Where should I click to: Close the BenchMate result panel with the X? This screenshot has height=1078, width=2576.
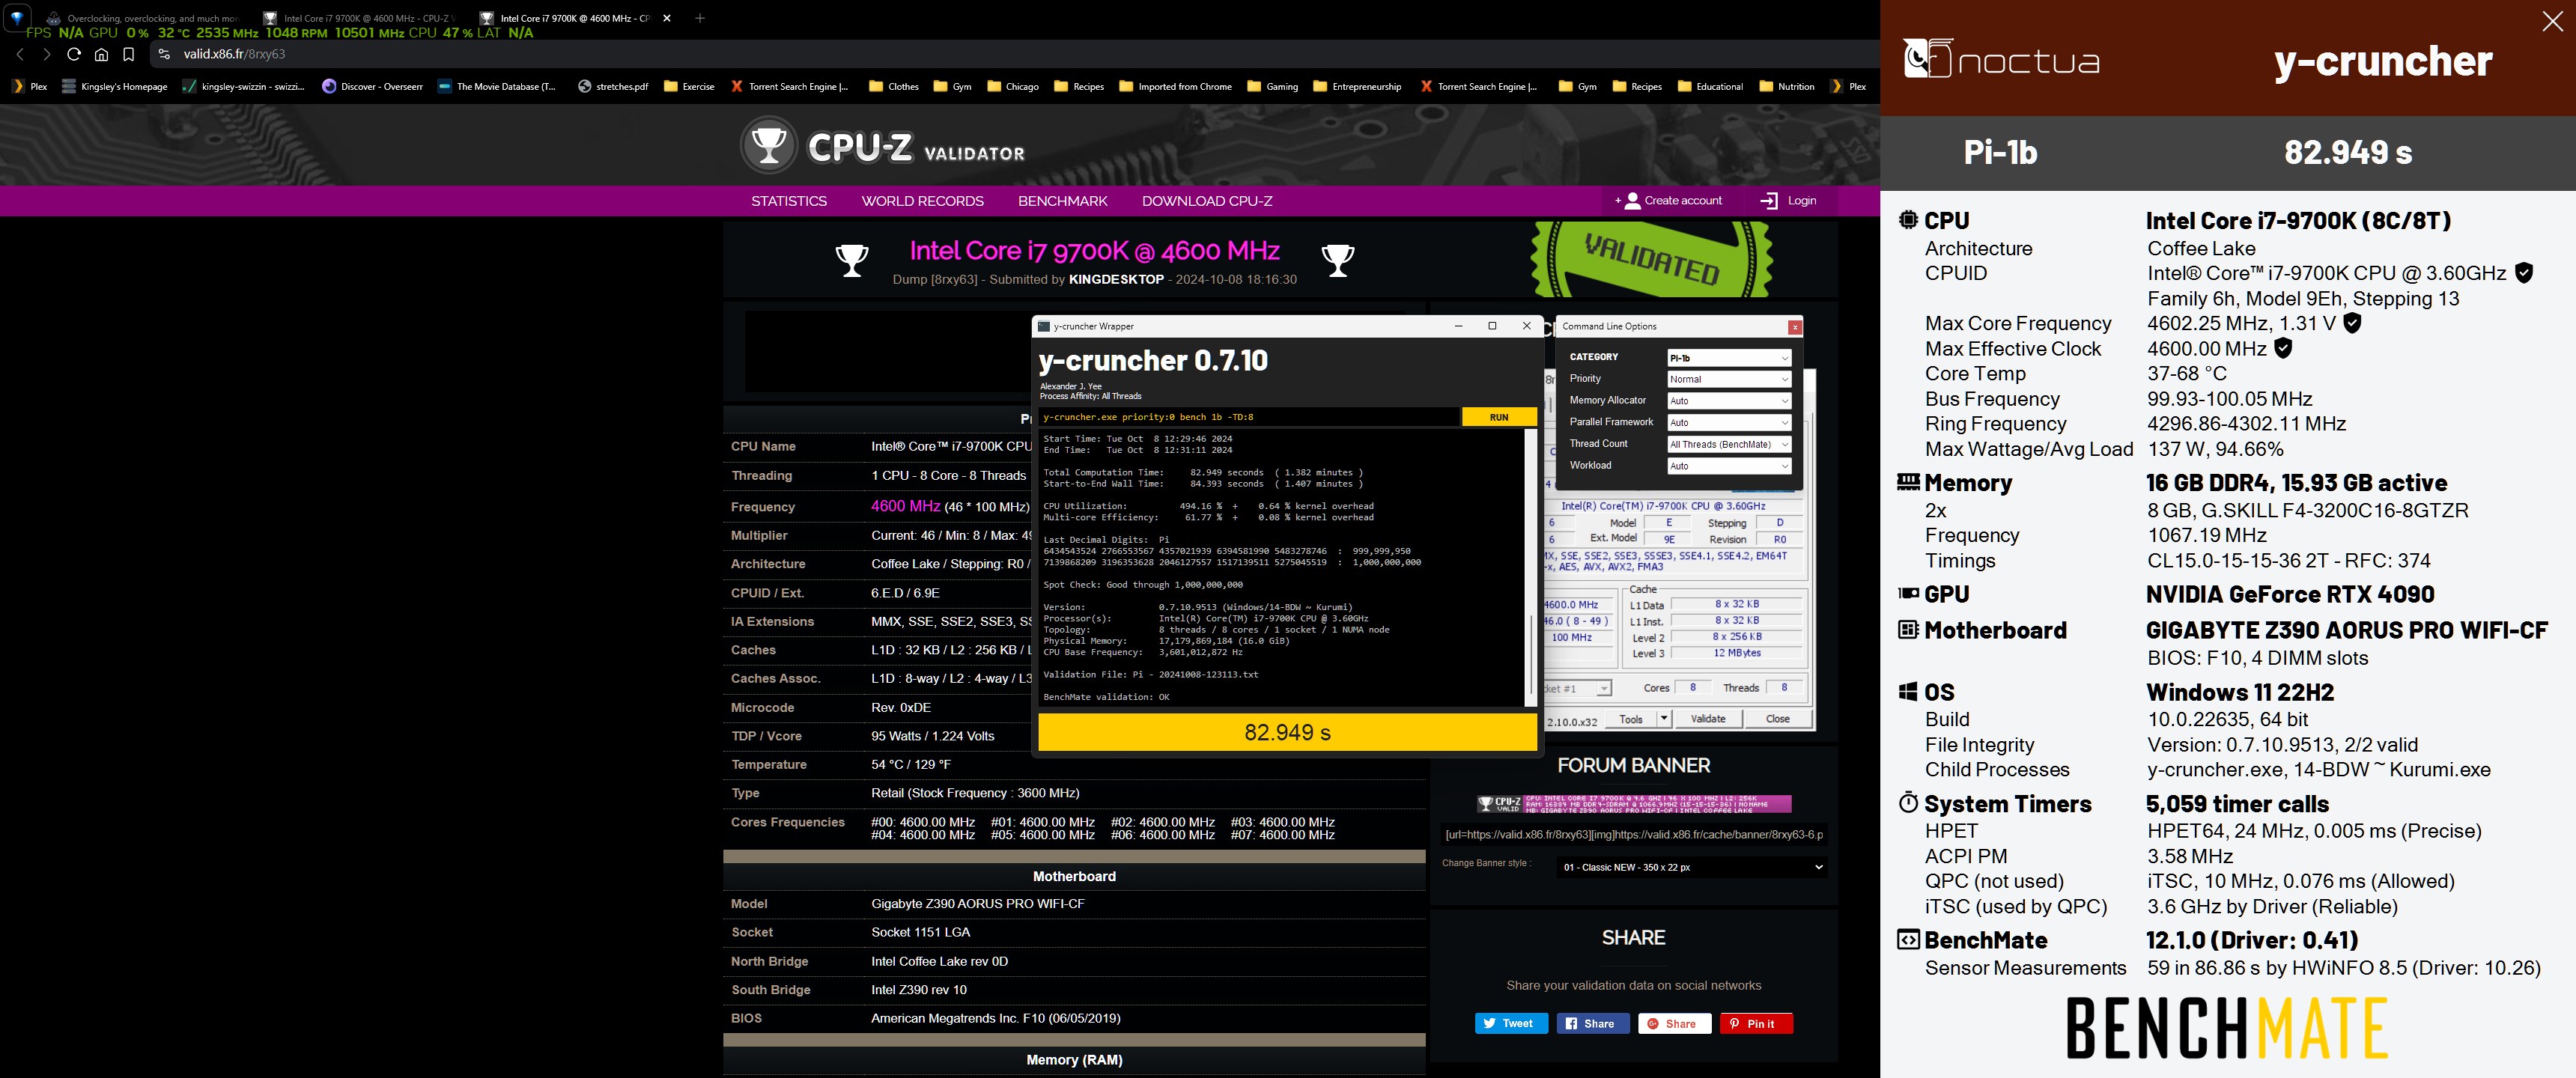click(2552, 22)
